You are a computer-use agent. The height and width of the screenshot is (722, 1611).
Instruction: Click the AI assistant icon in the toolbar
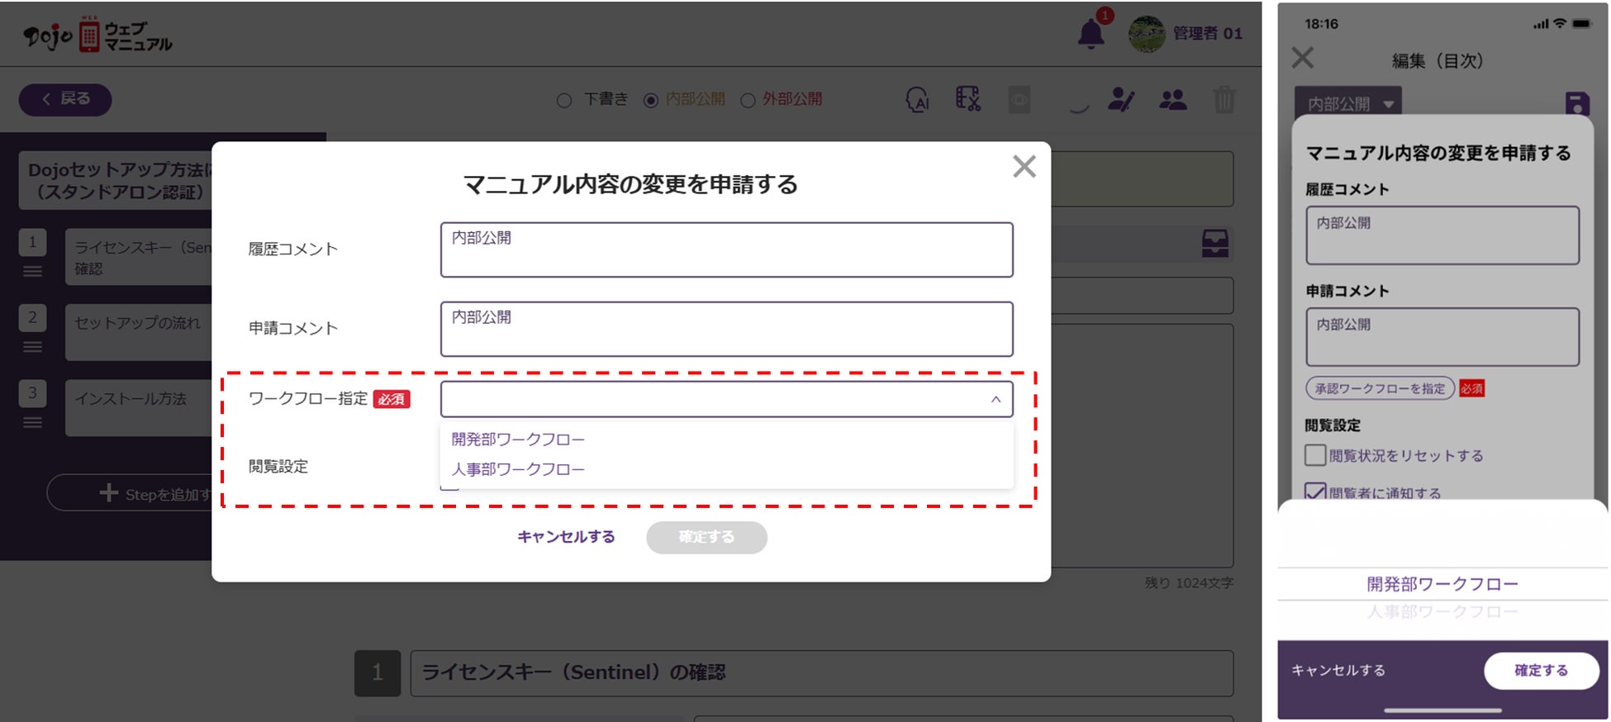coord(918,100)
